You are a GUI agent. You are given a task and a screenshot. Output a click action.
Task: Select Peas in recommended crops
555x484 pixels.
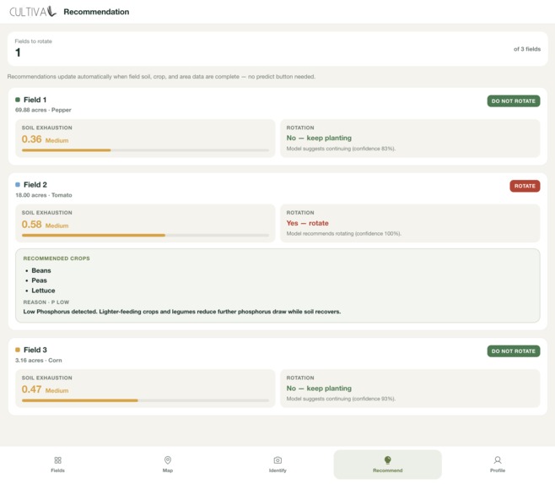click(x=39, y=280)
